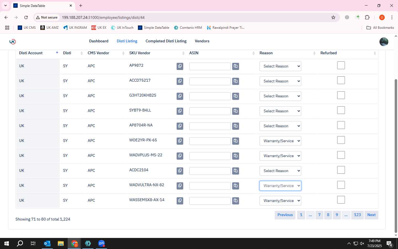Change Warranty/Service reason for WADVPLUS-MS-22
Screen dimensions: 398x249
point(280,156)
